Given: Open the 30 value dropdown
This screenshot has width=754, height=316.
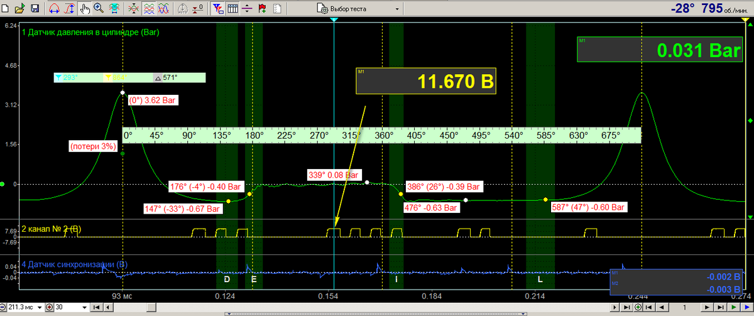Looking at the screenshot, I should (x=84, y=307).
